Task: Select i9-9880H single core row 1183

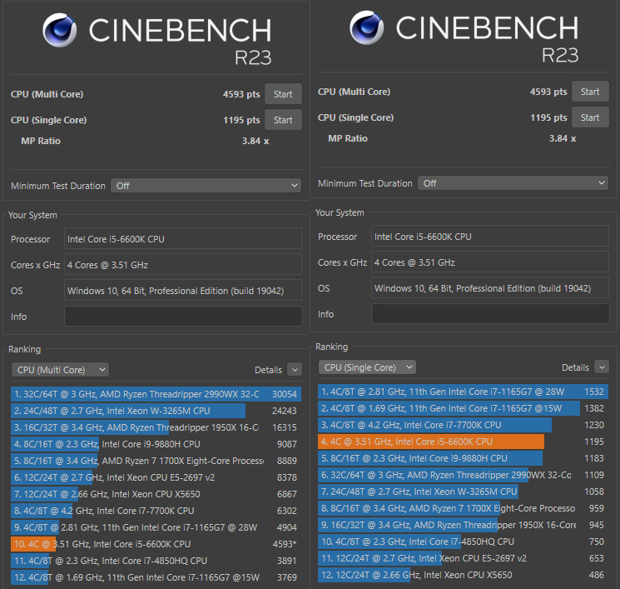Action: pyautogui.click(x=463, y=458)
